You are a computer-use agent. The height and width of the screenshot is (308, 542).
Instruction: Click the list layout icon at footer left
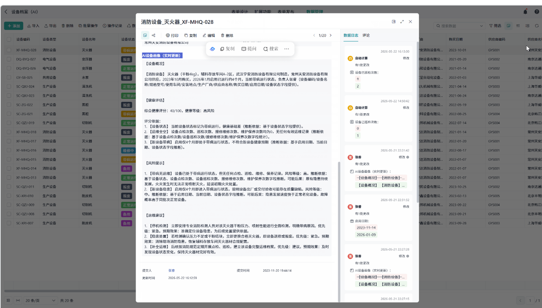click(x=8, y=300)
